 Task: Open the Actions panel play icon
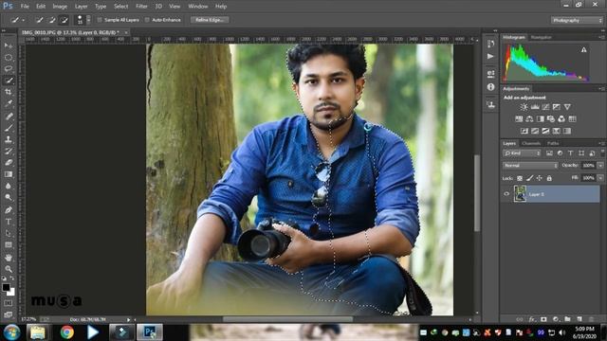(x=491, y=57)
